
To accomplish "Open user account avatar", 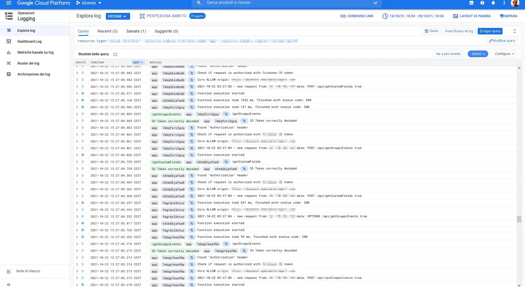I will (x=515, y=3).
